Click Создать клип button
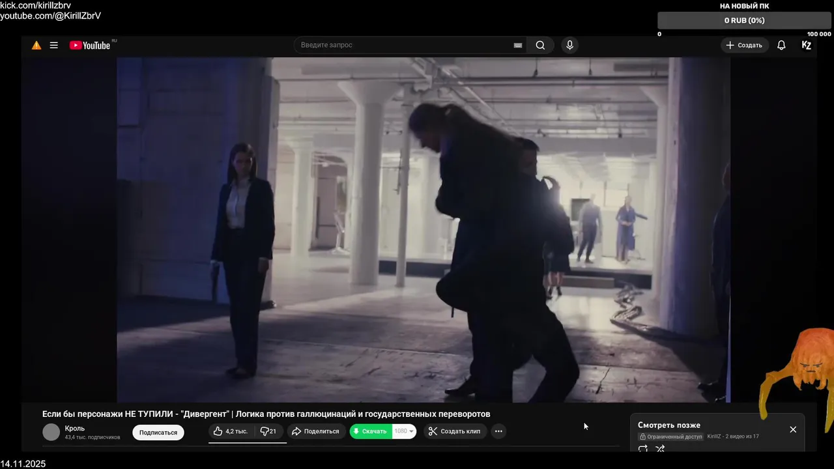Image resolution: width=834 pixels, height=469 pixels. pyautogui.click(x=455, y=431)
